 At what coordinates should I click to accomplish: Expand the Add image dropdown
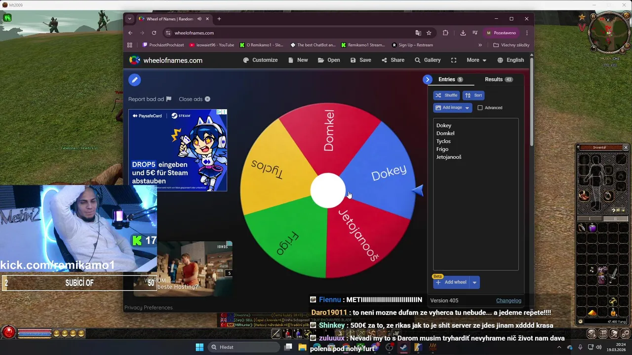[467, 107]
